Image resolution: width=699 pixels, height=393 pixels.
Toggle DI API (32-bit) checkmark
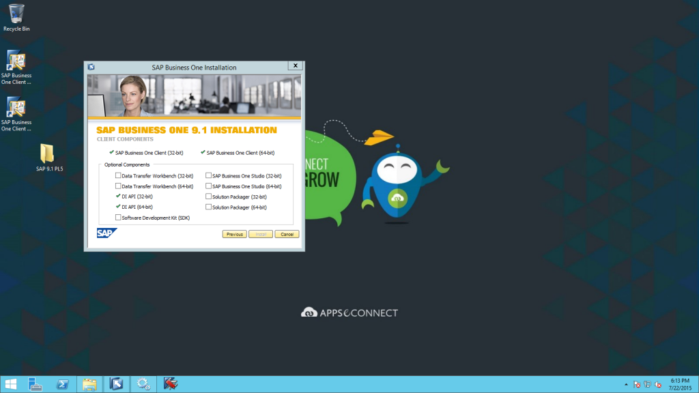point(118,196)
